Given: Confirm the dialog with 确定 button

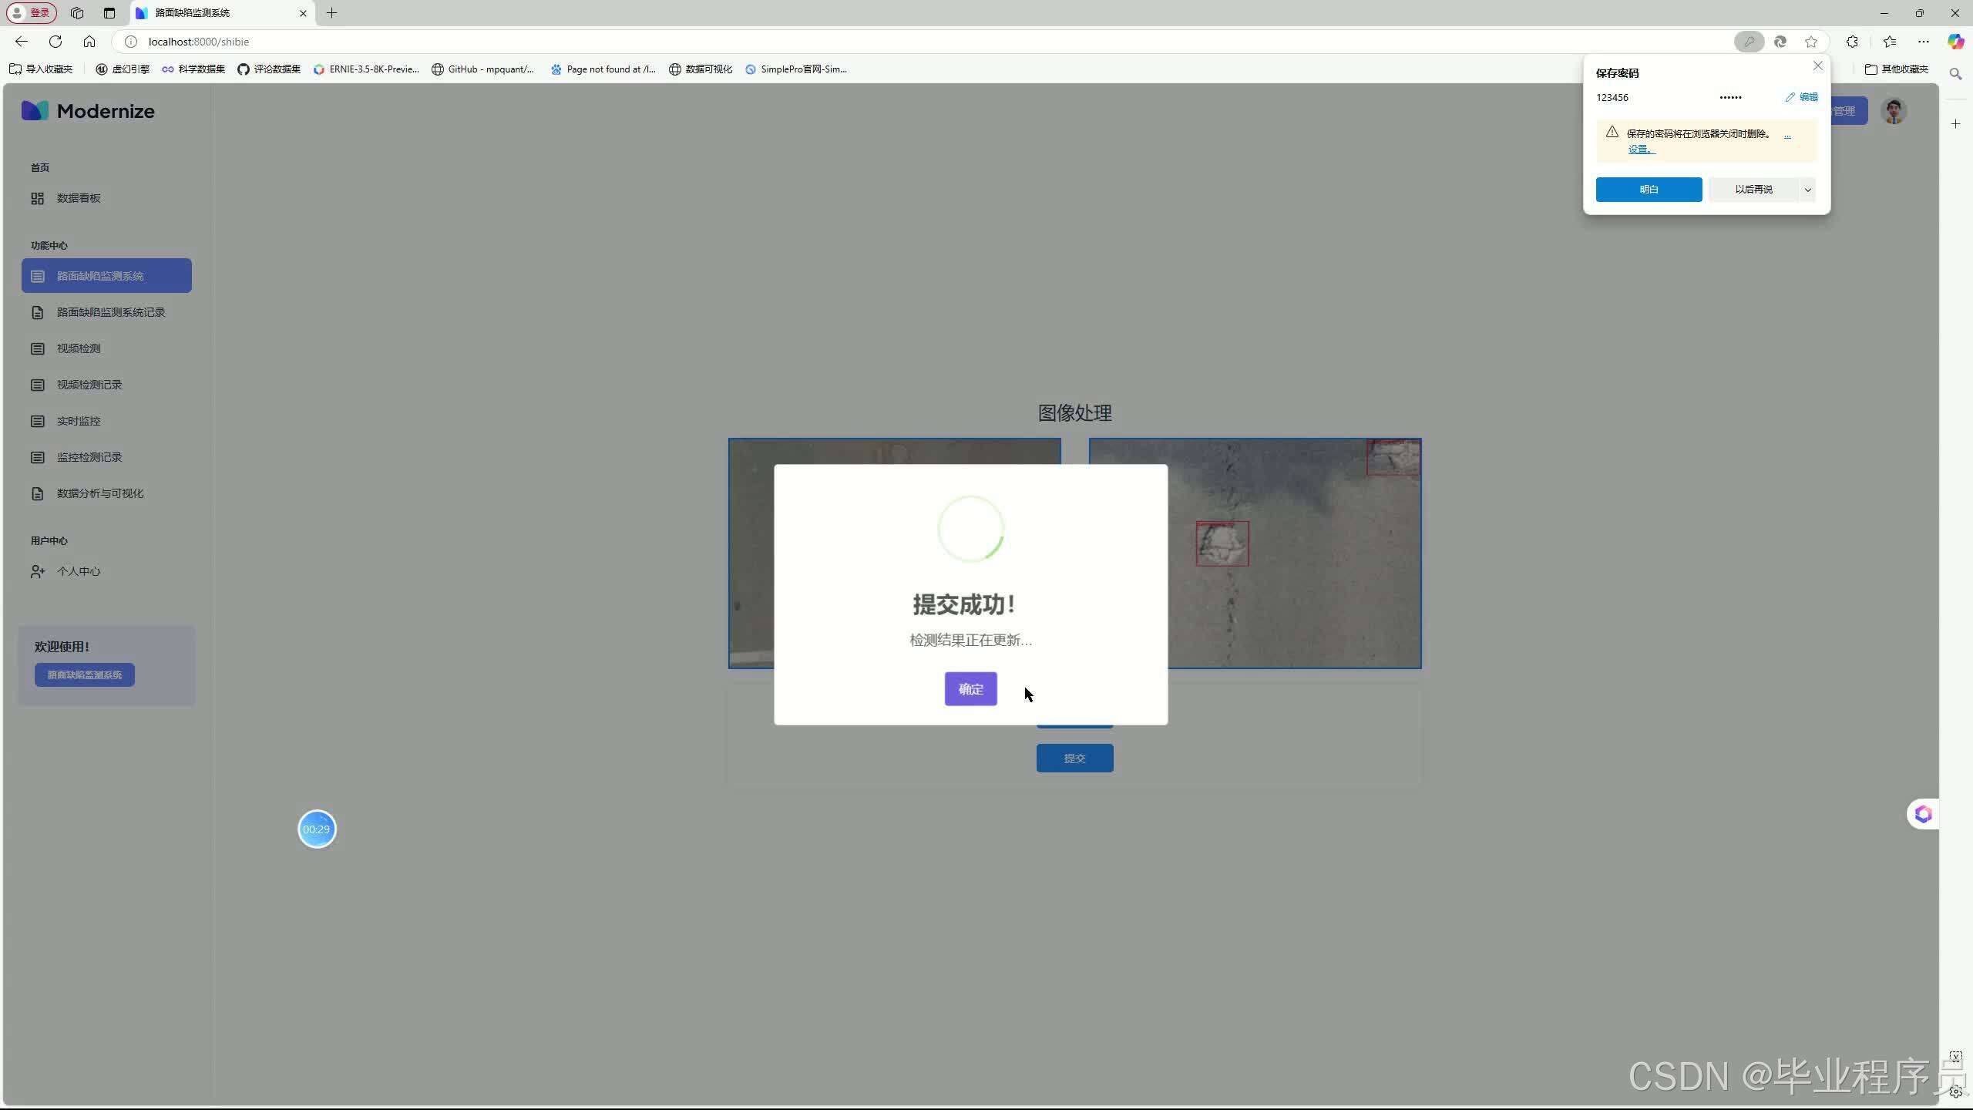Looking at the screenshot, I should click(x=970, y=688).
